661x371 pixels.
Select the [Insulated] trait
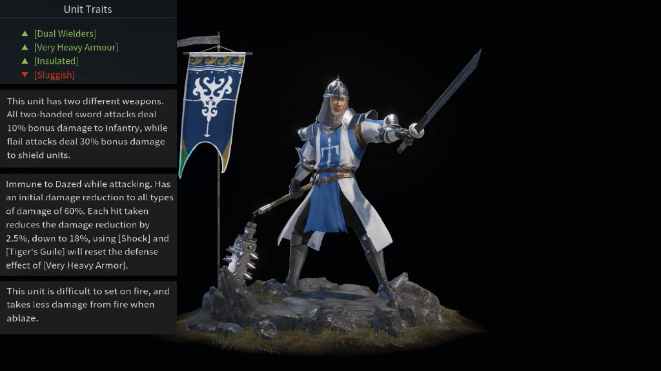point(56,61)
